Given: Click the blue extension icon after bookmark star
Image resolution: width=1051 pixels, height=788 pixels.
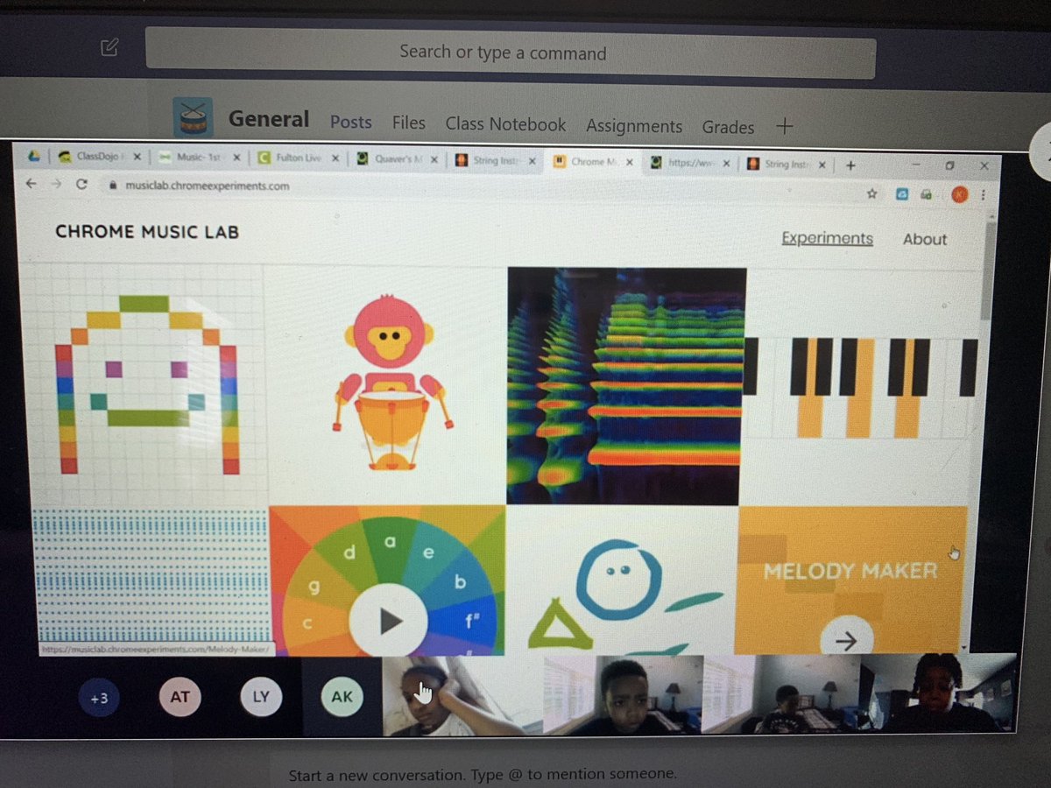Looking at the screenshot, I should tap(901, 195).
